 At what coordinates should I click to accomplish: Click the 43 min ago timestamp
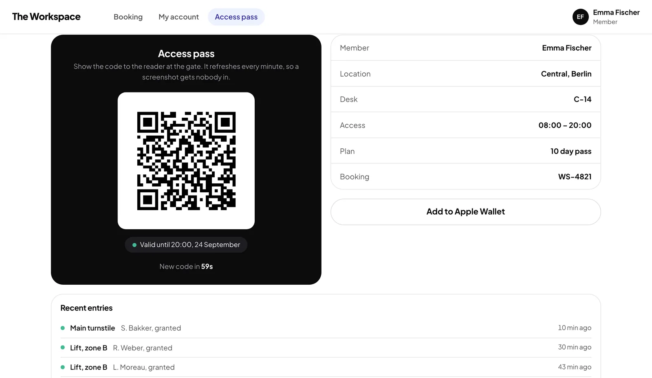pyautogui.click(x=575, y=367)
